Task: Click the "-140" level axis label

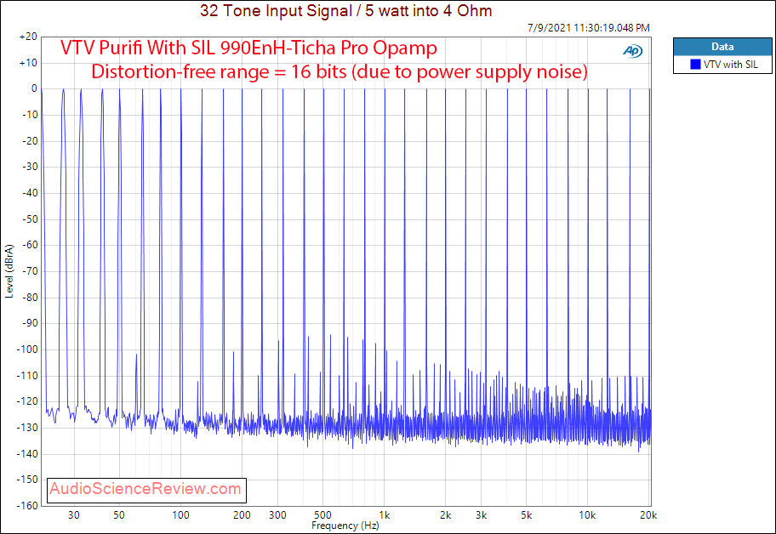Action: [27, 454]
